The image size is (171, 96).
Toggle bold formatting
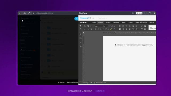tap(96, 29)
